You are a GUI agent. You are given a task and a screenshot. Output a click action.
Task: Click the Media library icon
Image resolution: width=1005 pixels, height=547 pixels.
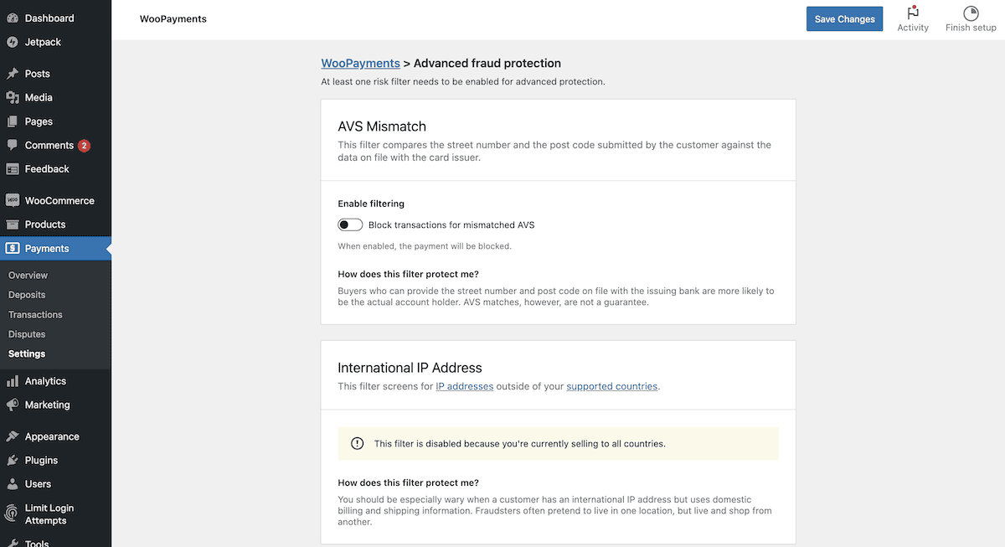coord(13,97)
